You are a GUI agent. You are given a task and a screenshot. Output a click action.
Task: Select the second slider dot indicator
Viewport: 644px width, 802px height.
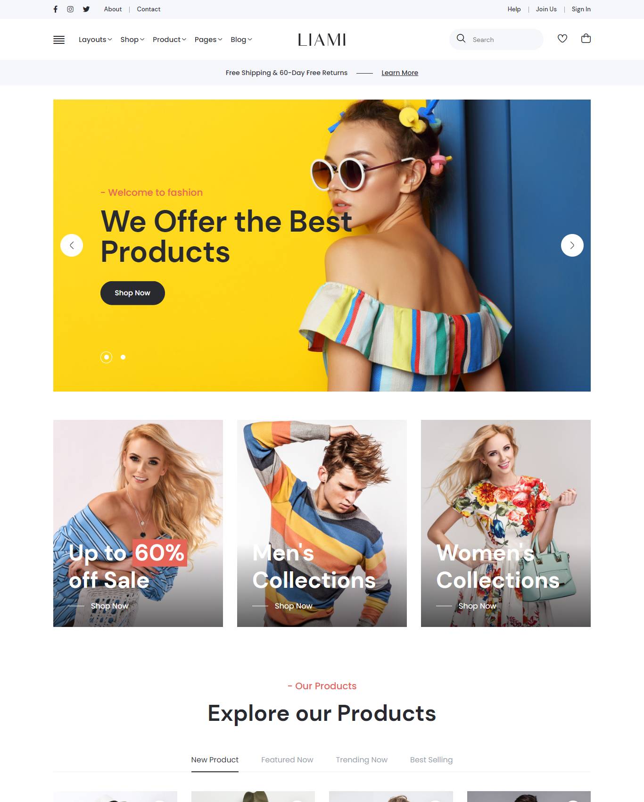click(x=123, y=357)
